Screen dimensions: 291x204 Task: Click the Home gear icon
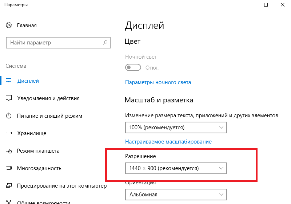pos(9,25)
